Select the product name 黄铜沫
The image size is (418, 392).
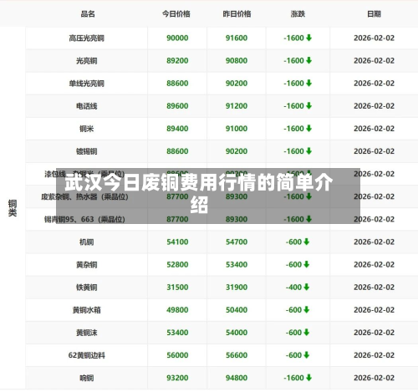[x=86, y=333]
